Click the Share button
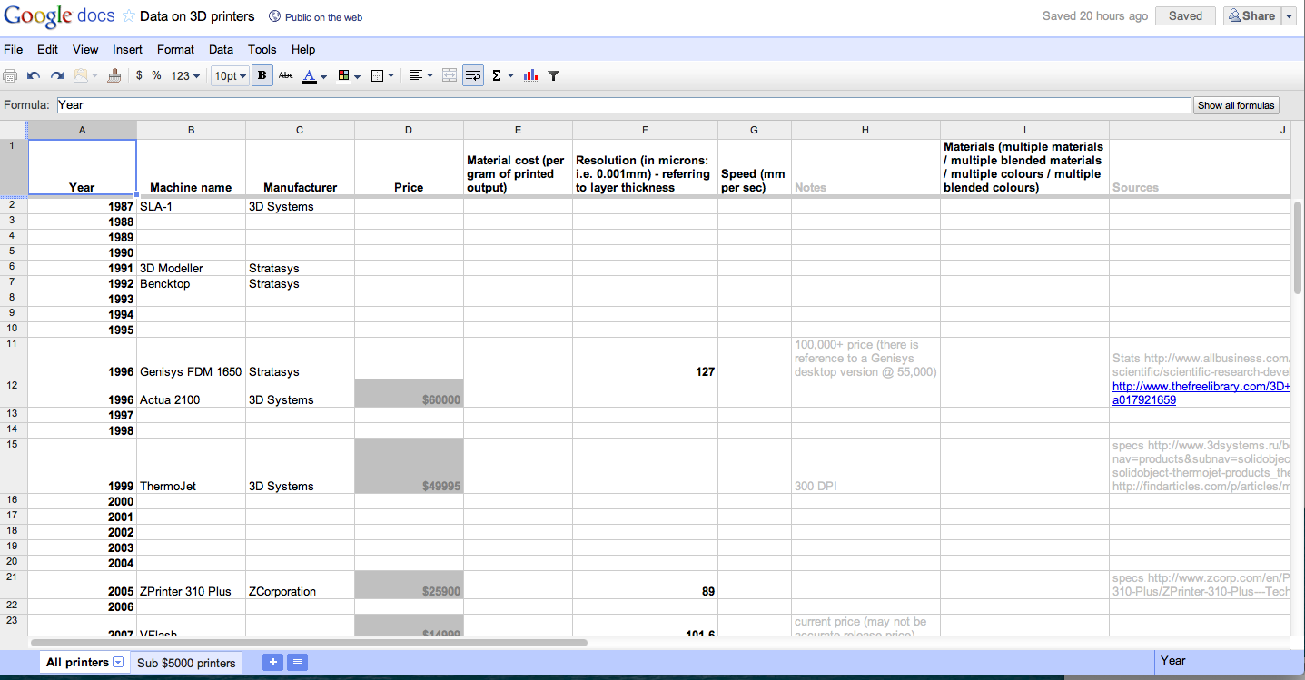 [x=1252, y=15]
